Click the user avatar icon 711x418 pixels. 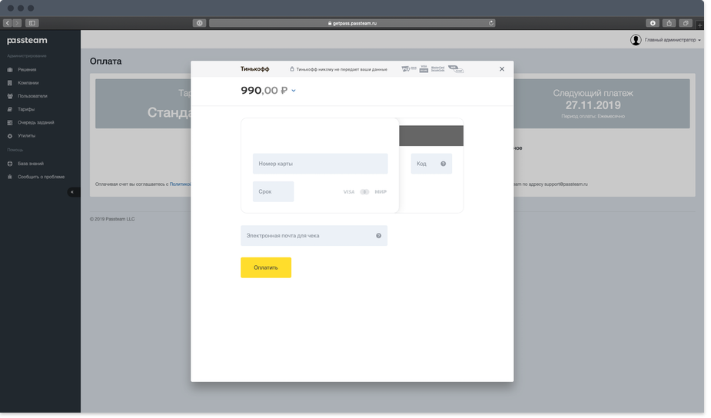pos(636,40)
